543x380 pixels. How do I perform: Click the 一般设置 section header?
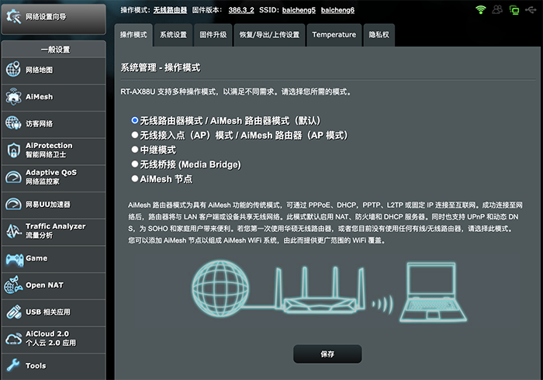tap(54, 50)
